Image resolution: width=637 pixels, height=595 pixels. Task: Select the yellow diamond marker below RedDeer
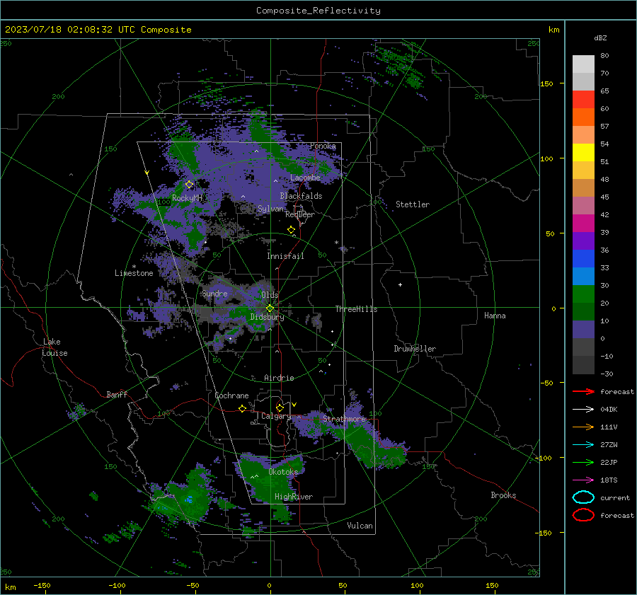click(x=291, y=230)
